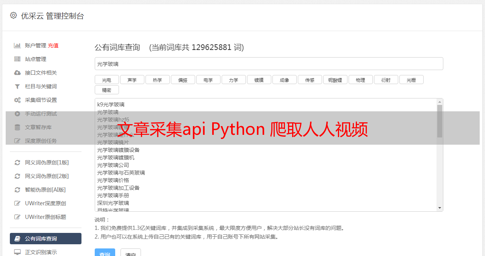Click the red 充值 recharge link
485x256 pixels.
click(53, 45)
